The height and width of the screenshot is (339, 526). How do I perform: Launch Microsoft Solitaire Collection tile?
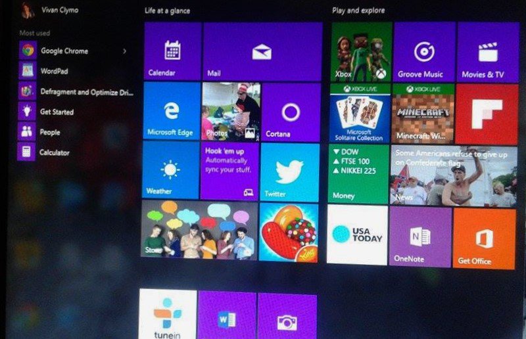tap(360, 114)
